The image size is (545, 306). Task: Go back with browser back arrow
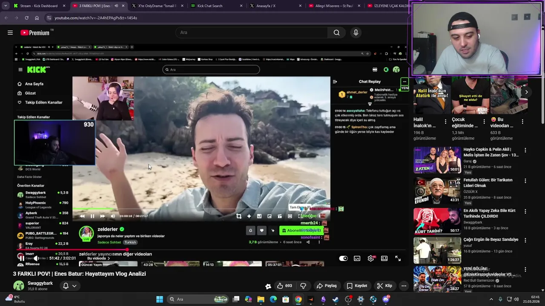point(6,18)
